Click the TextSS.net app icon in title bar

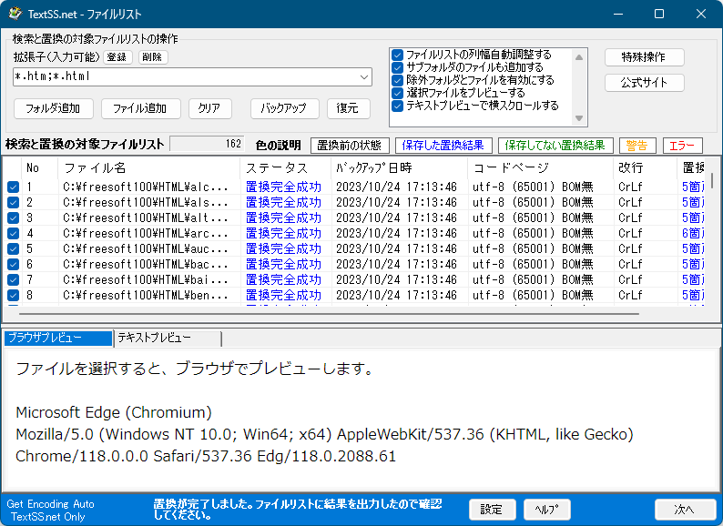(15, 14)
